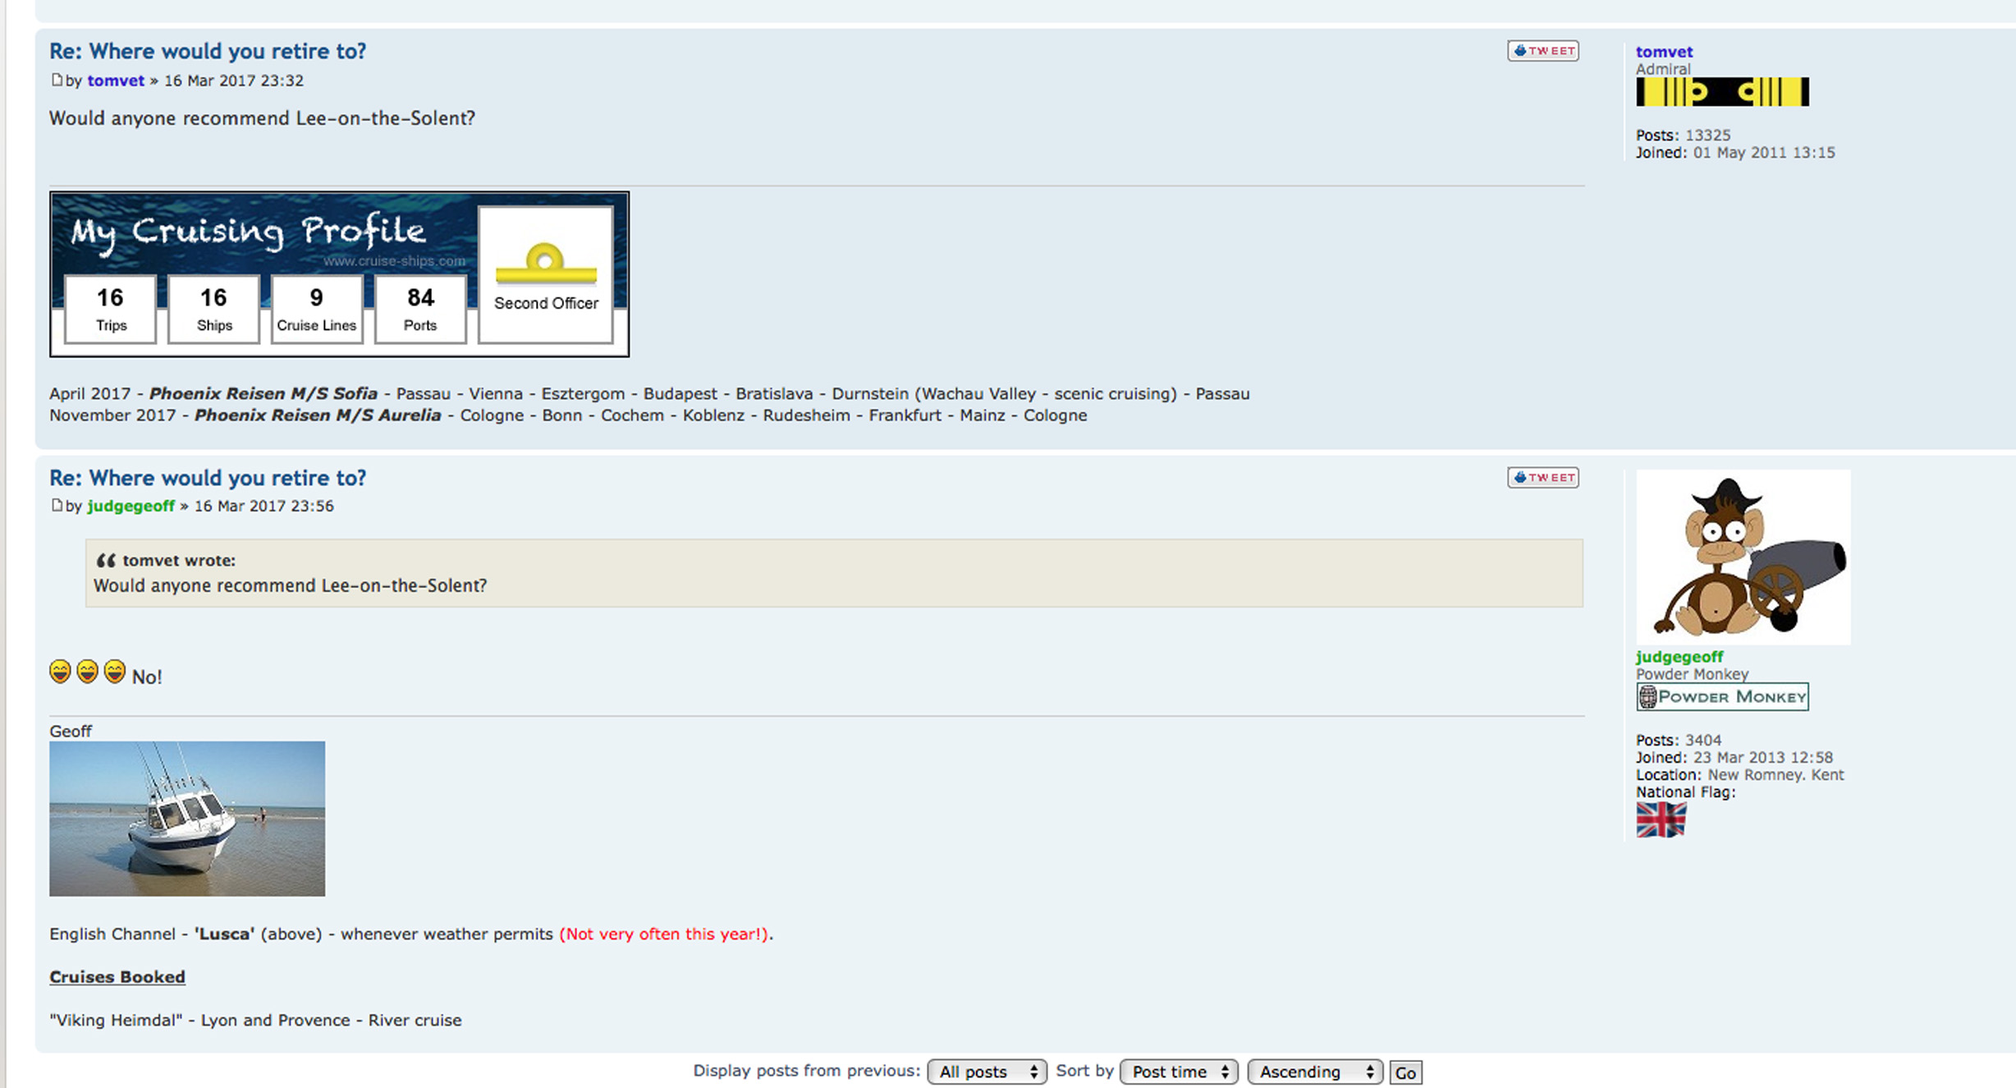Click tomvet's Admiral rank stripes badge
Image resolution: width=2016 pixels, height=1088 pixels.
tap(1722, 92)
